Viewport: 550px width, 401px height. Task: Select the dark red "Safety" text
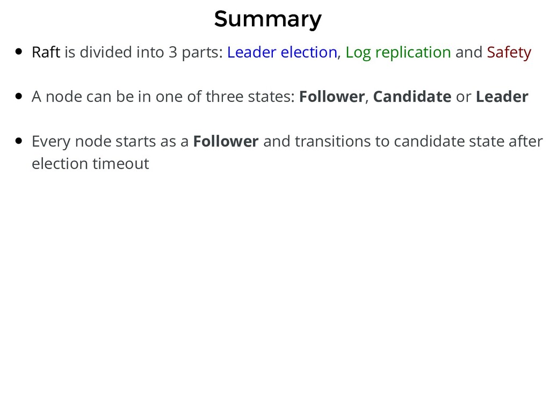509,53
